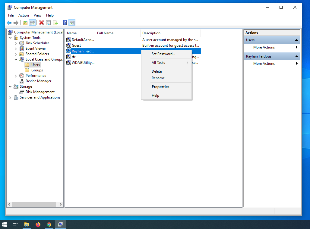Launch Chrome from the taskbar
Image resolution: width=310 pixels, height=229 pixels.
click(x=49, y=224)
